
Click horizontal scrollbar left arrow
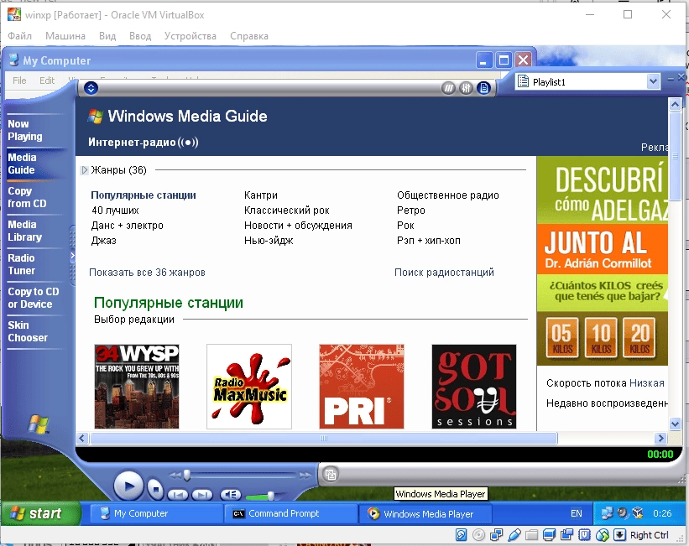pos(82,438)
